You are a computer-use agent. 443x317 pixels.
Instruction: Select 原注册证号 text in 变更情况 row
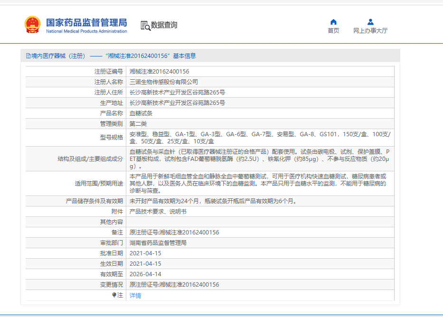click(x=174, y=285)
